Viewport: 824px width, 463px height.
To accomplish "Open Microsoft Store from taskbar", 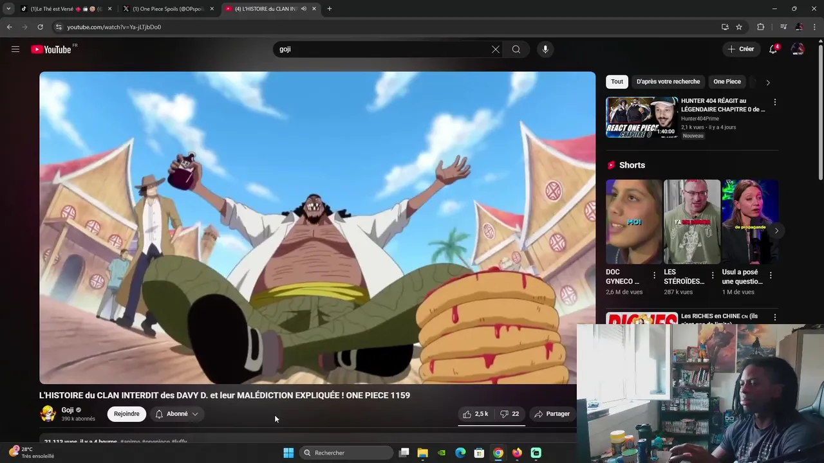I will 479,453.
